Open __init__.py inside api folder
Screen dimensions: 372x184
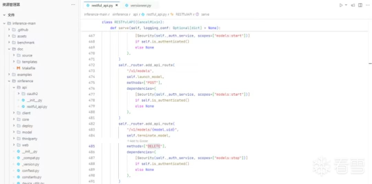click(34, 100)
